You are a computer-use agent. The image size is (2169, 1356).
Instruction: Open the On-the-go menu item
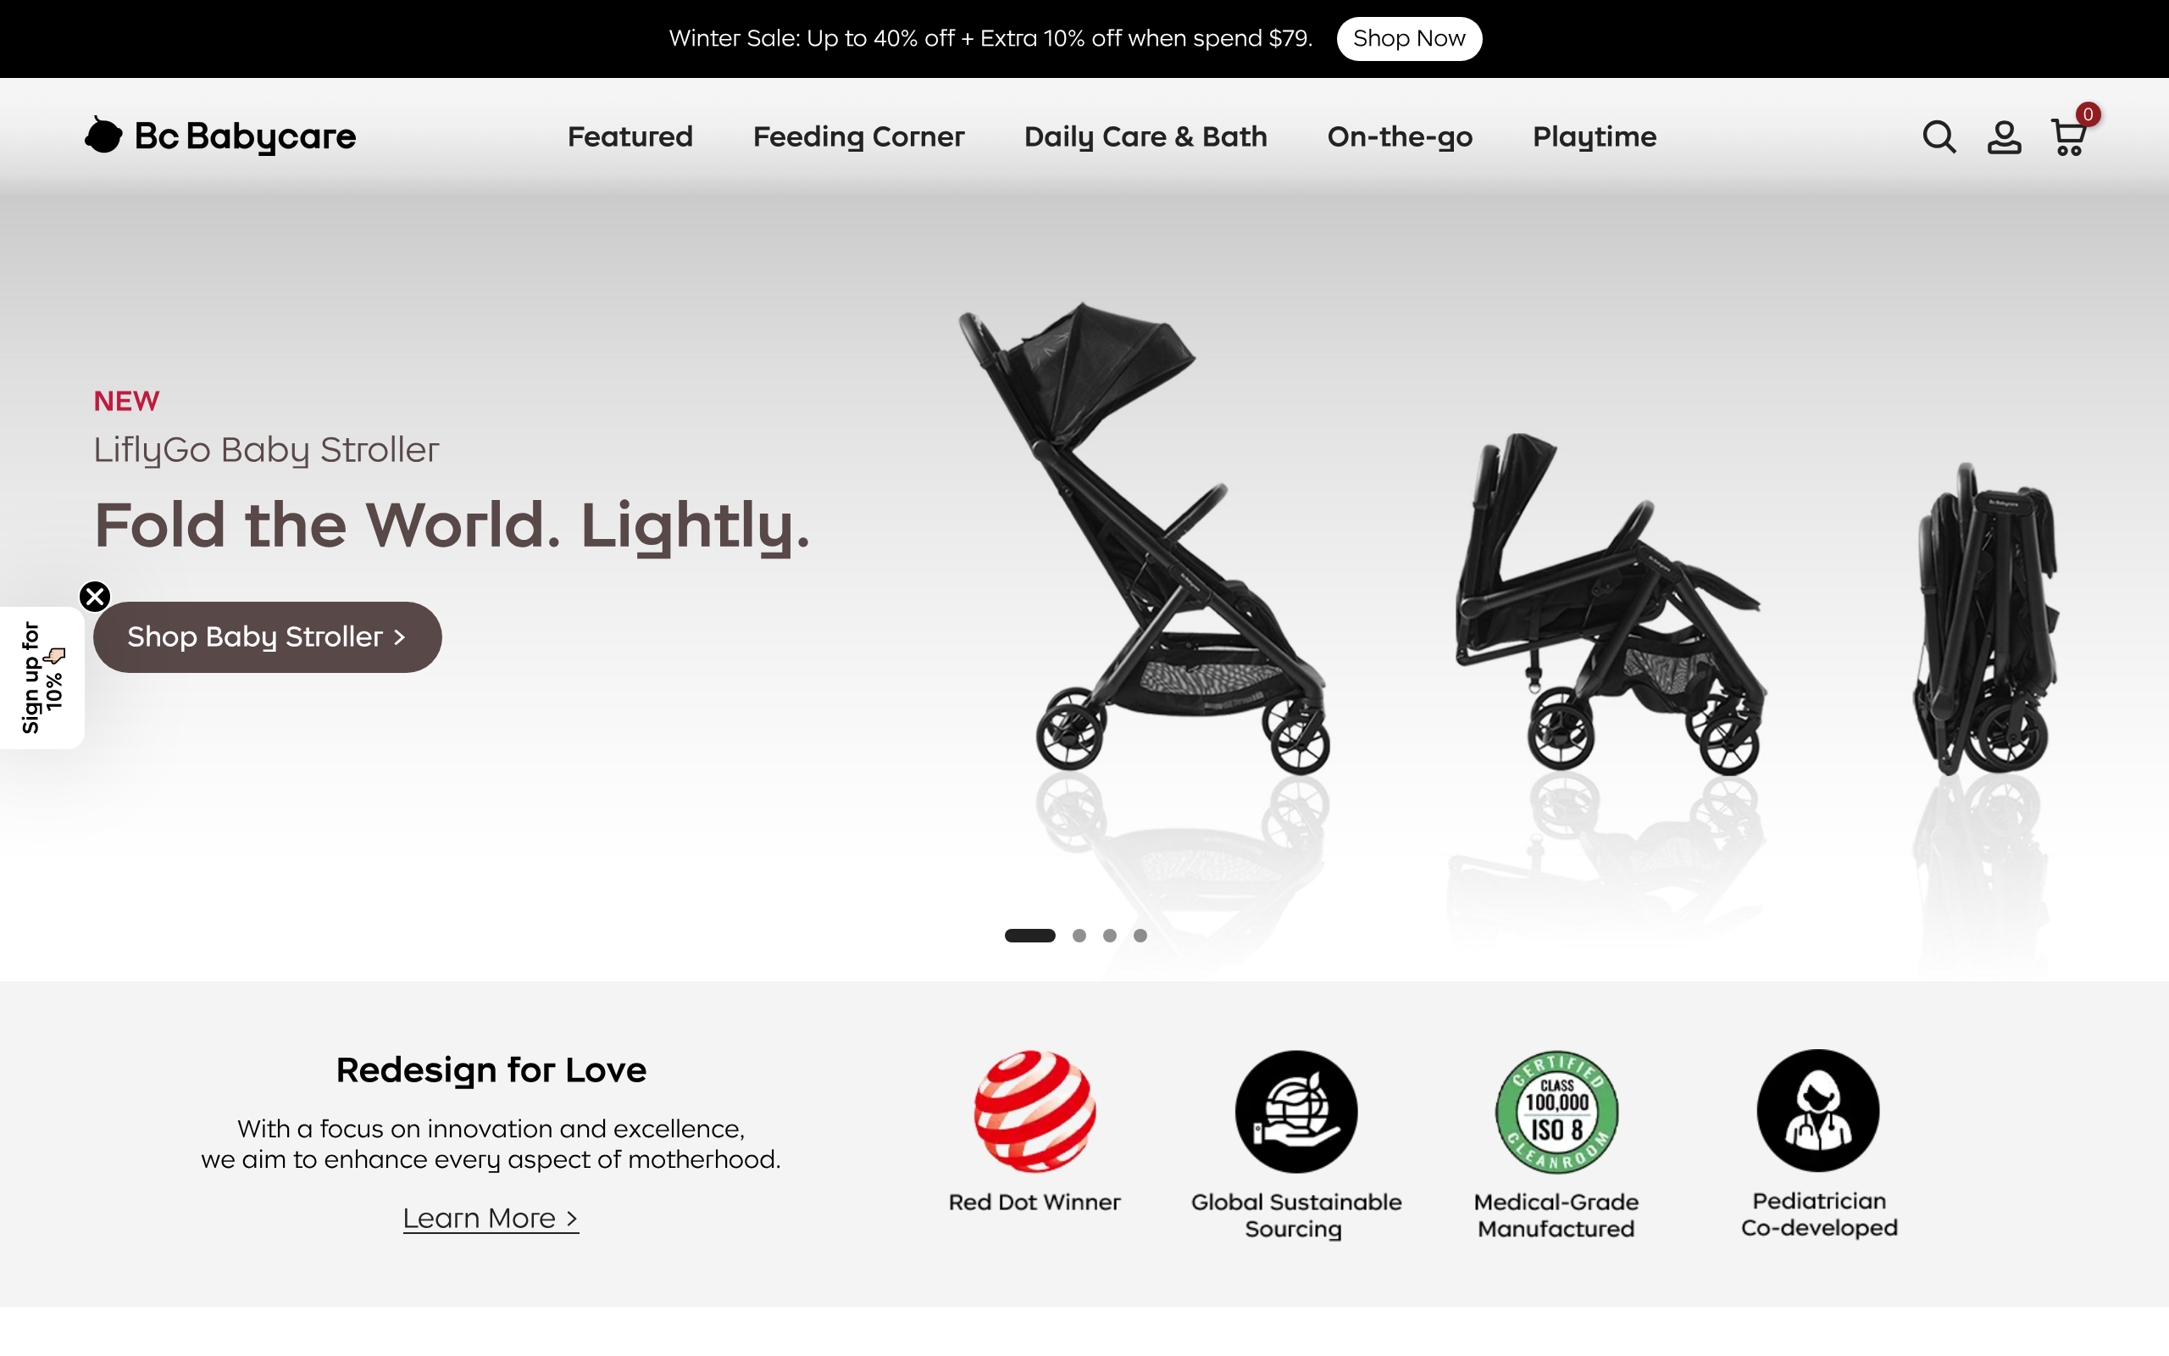(x=1400, y=136)
